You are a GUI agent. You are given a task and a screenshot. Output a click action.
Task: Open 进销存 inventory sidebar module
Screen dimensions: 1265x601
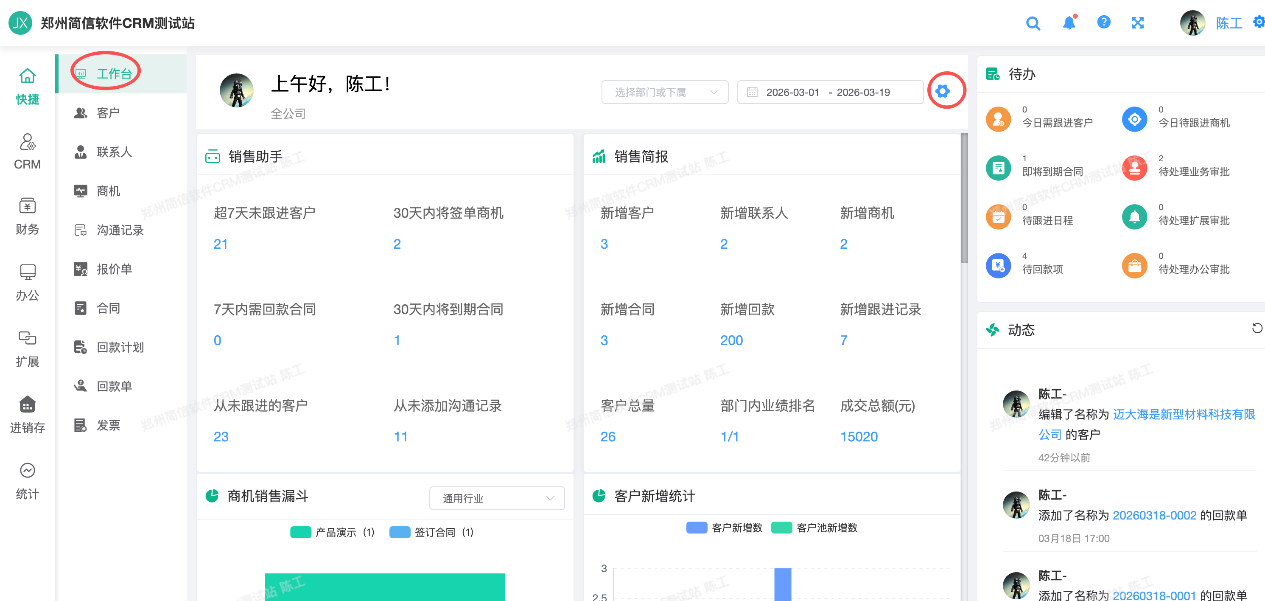pyautogui.click(x=28, y=415)
